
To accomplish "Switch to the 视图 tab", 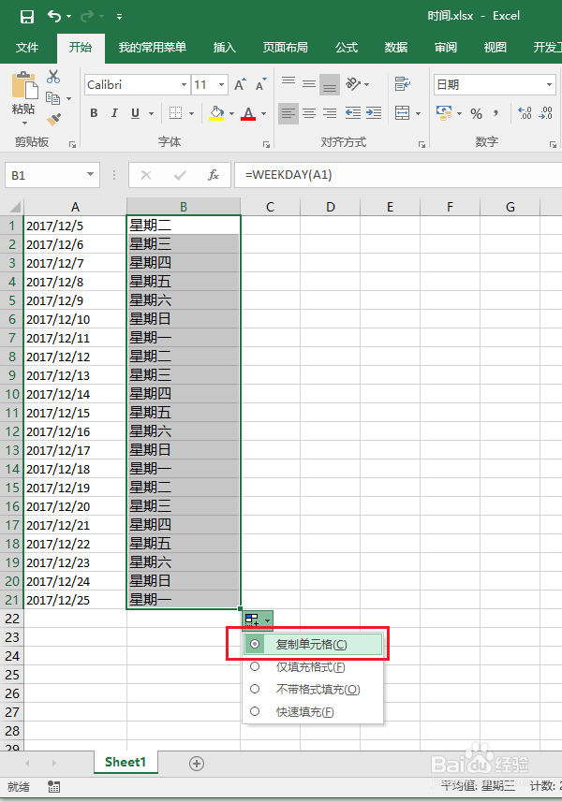I will tap(495, 48).
